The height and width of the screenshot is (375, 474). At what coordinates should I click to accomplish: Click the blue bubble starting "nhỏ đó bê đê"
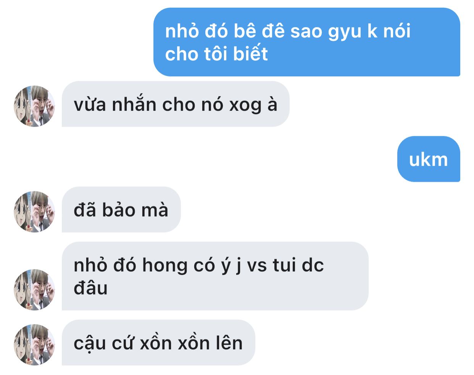[x=307, y=42]
